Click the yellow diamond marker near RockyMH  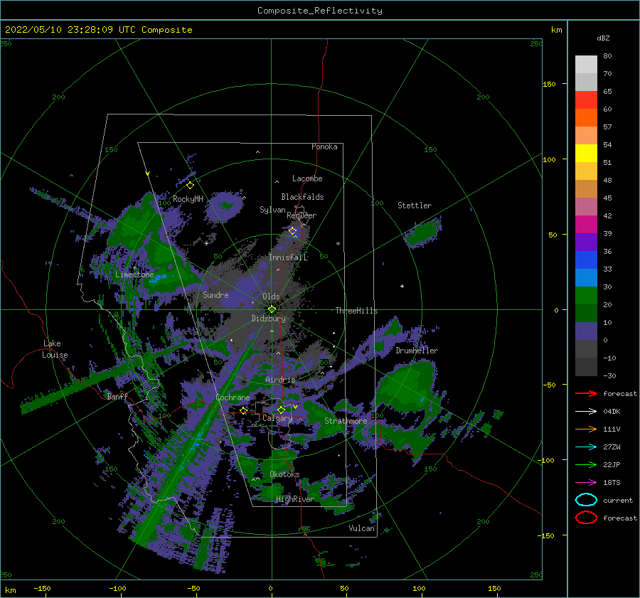pos(190,186)
